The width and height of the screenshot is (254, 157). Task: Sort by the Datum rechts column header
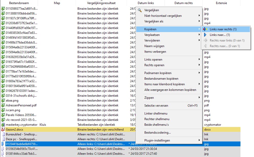(183, 3)
